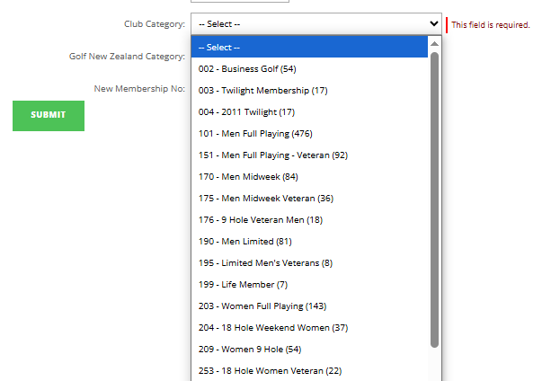
Task: Click the scrollbar up arrow in list
Action: (435, 43)
